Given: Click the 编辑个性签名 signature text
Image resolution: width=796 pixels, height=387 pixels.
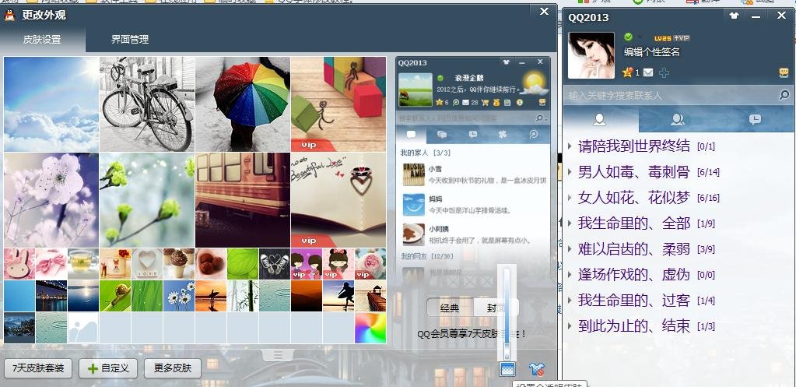Looking at the screenshot, I should click(x=651, y=52).
